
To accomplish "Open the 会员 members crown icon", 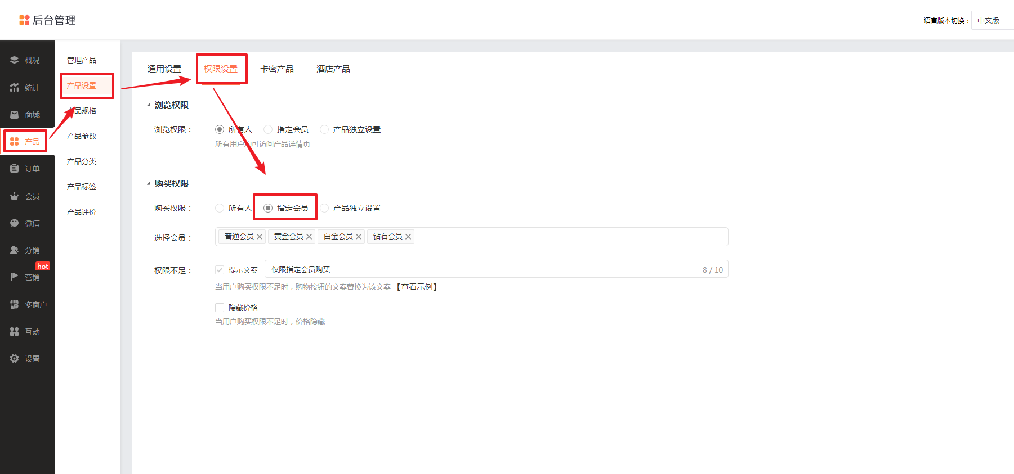I will pyautogui.click(x=15, y=196).
